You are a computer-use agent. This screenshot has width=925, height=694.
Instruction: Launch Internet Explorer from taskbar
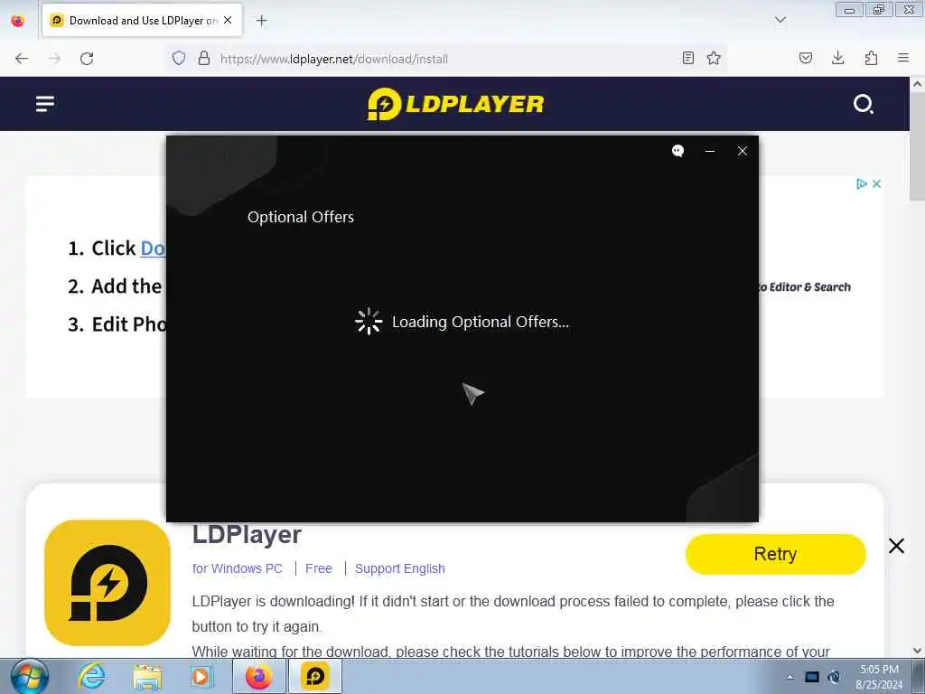tap(91, 676)
